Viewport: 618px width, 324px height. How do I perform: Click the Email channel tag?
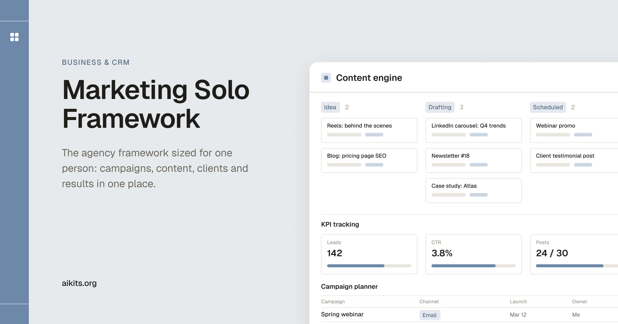tap(430, 315)
